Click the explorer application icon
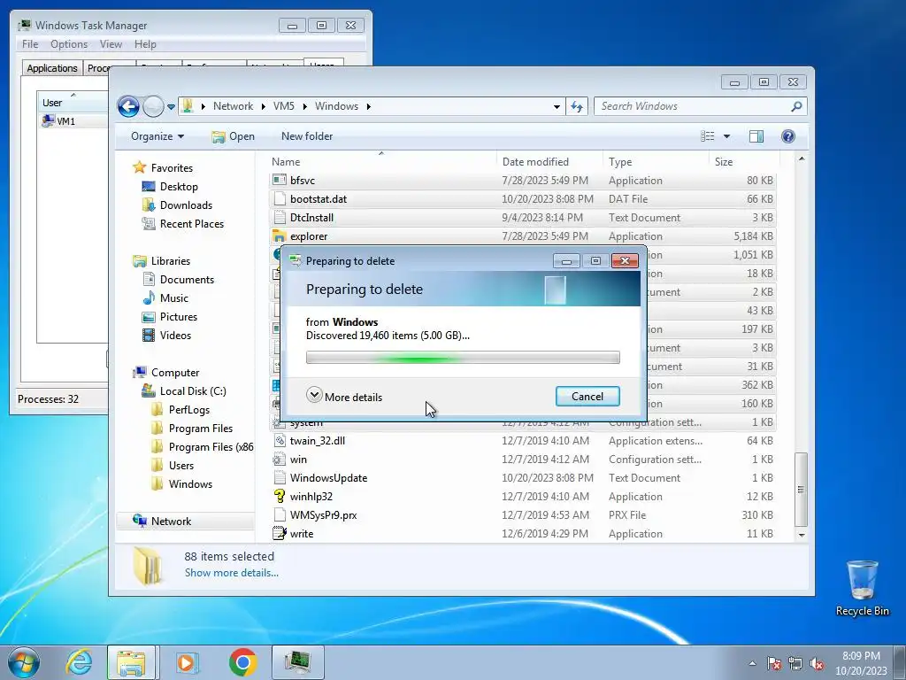 pyautogui.click(x=279, y=236)
